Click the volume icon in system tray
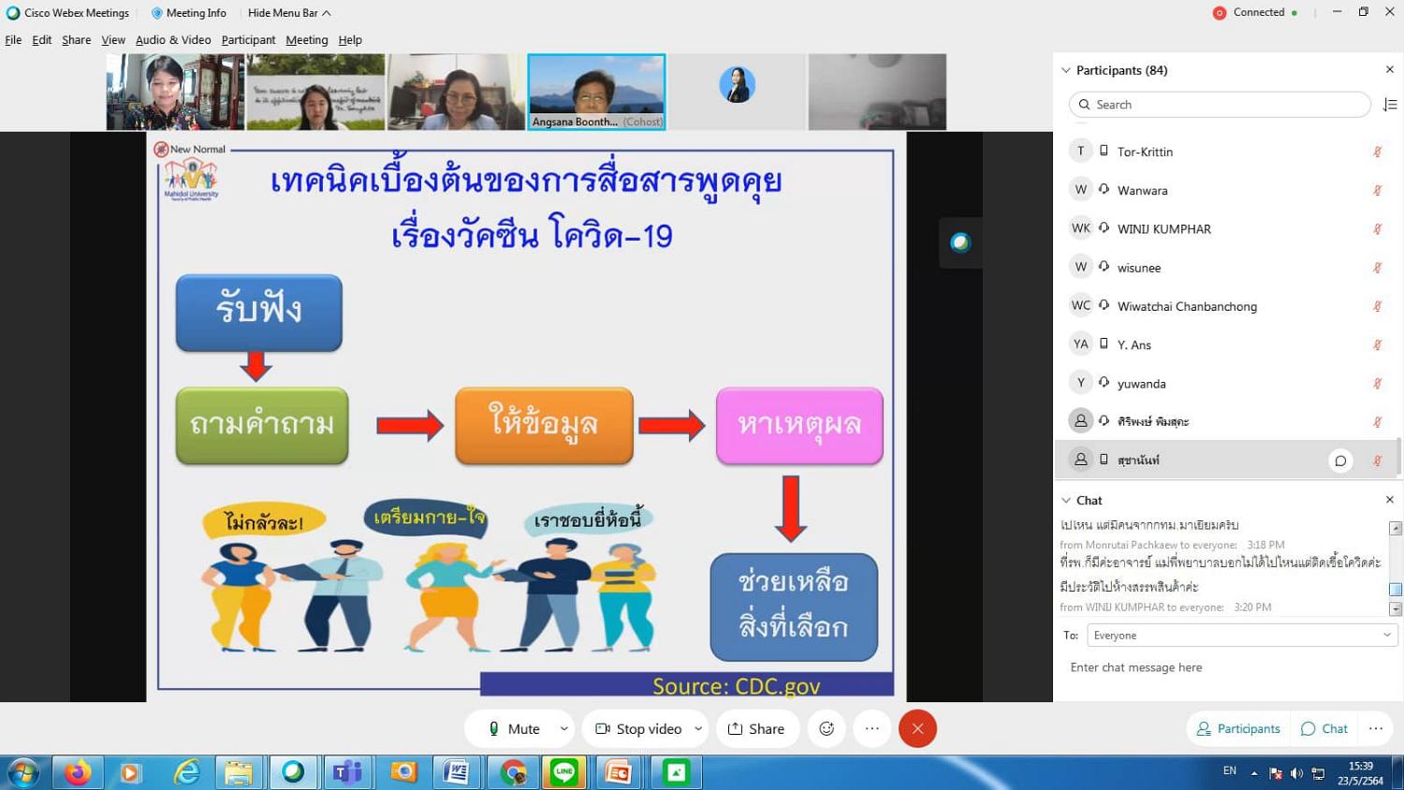1404x790 pixels. point(1296,773)
